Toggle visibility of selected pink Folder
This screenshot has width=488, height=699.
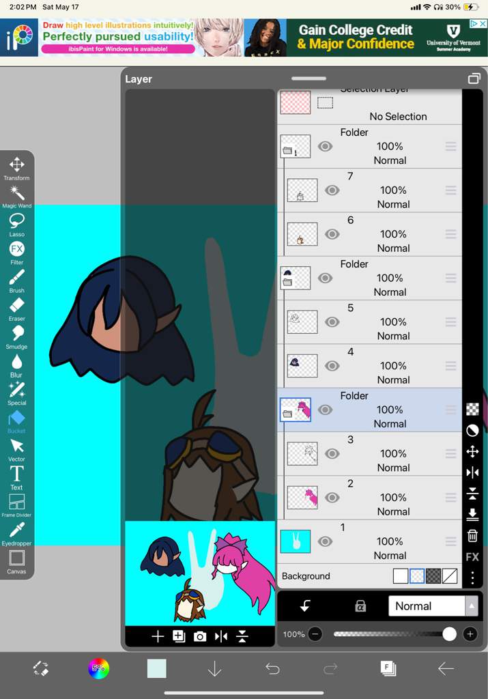point(325,410)
